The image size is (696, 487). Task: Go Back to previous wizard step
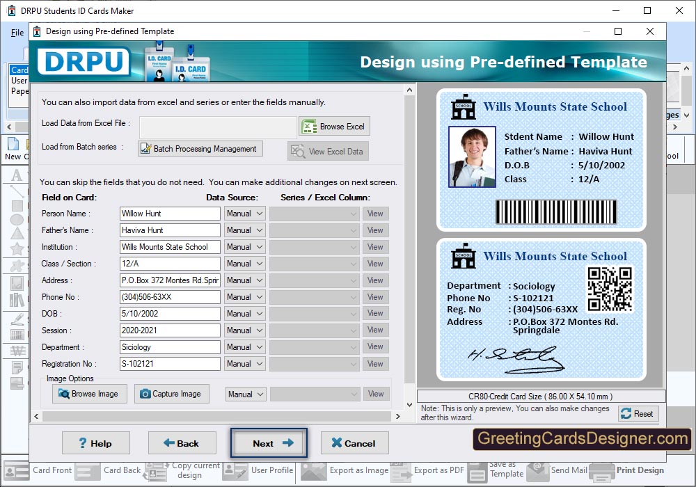182,443
